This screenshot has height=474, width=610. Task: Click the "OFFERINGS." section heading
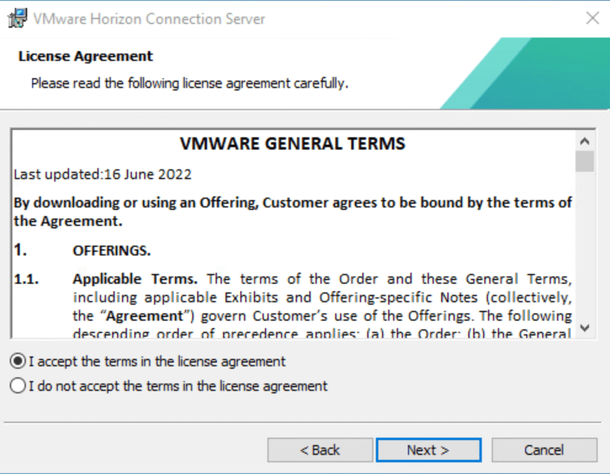[x=112, y=251]
